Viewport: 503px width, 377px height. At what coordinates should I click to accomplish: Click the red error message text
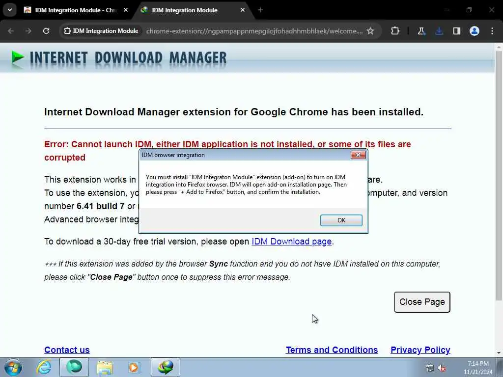click(227, 151)
